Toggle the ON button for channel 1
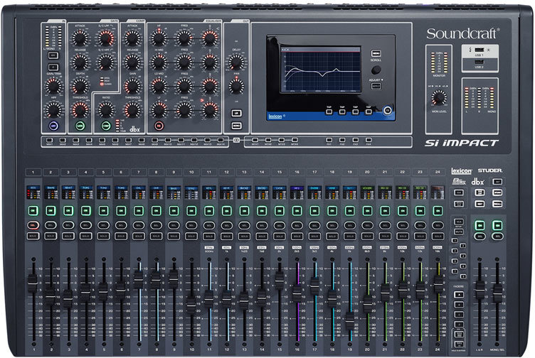Image resolution: width=535 pixels, height=358 pixels. coord(33,210)
